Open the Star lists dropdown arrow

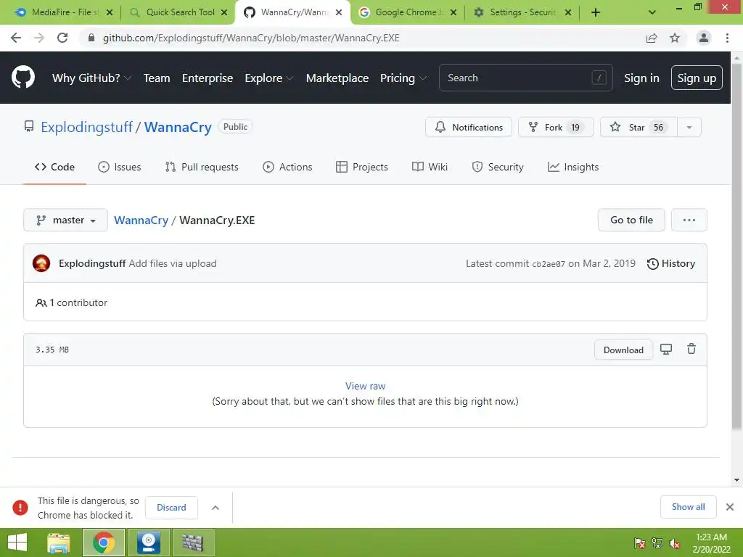pos(689,128)
